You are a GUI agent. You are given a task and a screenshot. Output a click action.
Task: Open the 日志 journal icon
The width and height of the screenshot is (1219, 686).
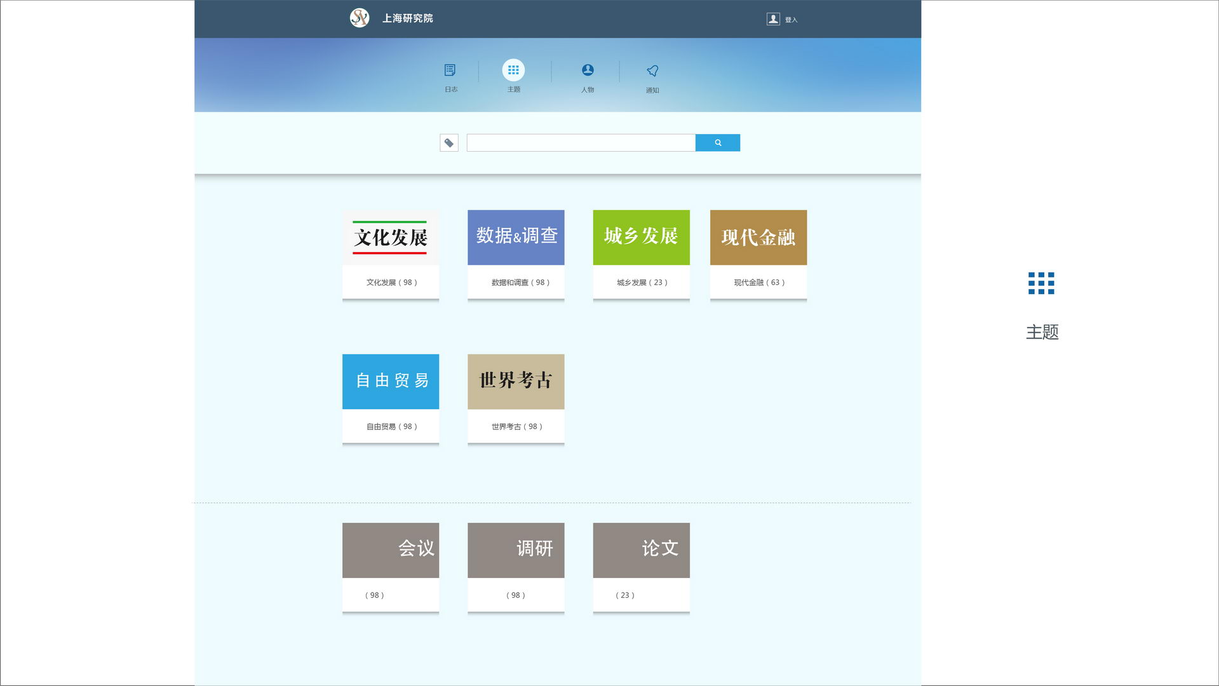point(450,70)
